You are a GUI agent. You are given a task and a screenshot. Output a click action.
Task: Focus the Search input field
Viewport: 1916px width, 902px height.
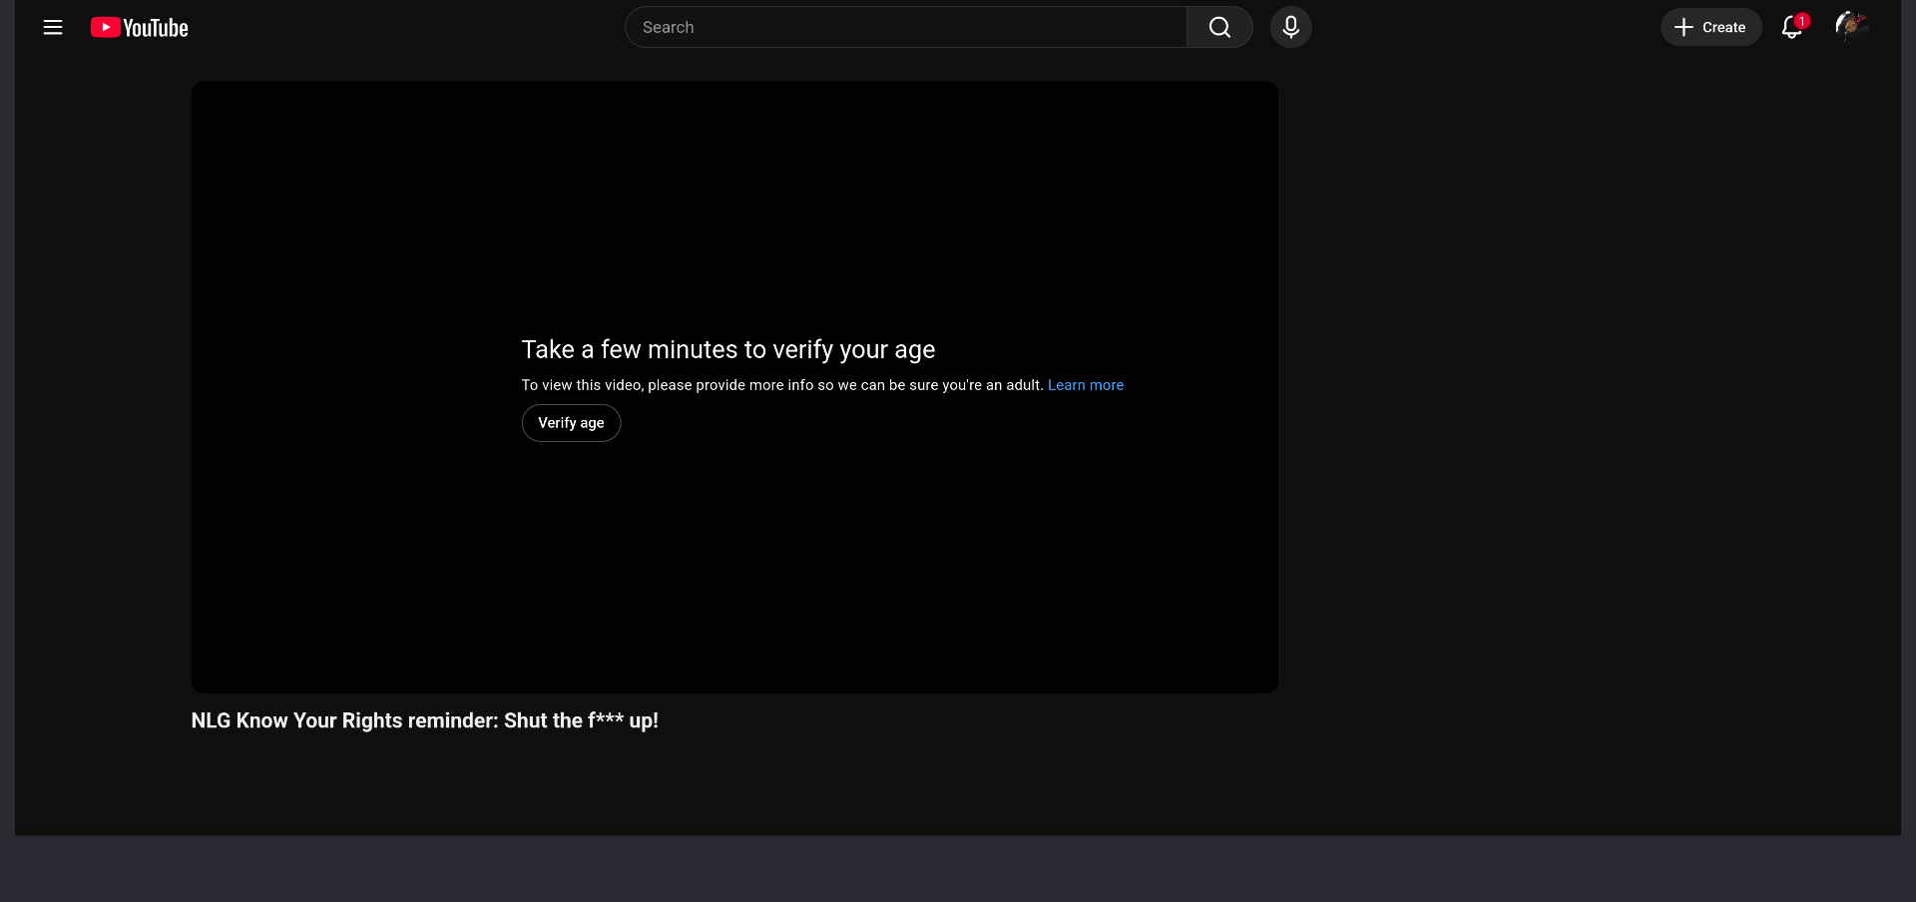tap(905, 28)
